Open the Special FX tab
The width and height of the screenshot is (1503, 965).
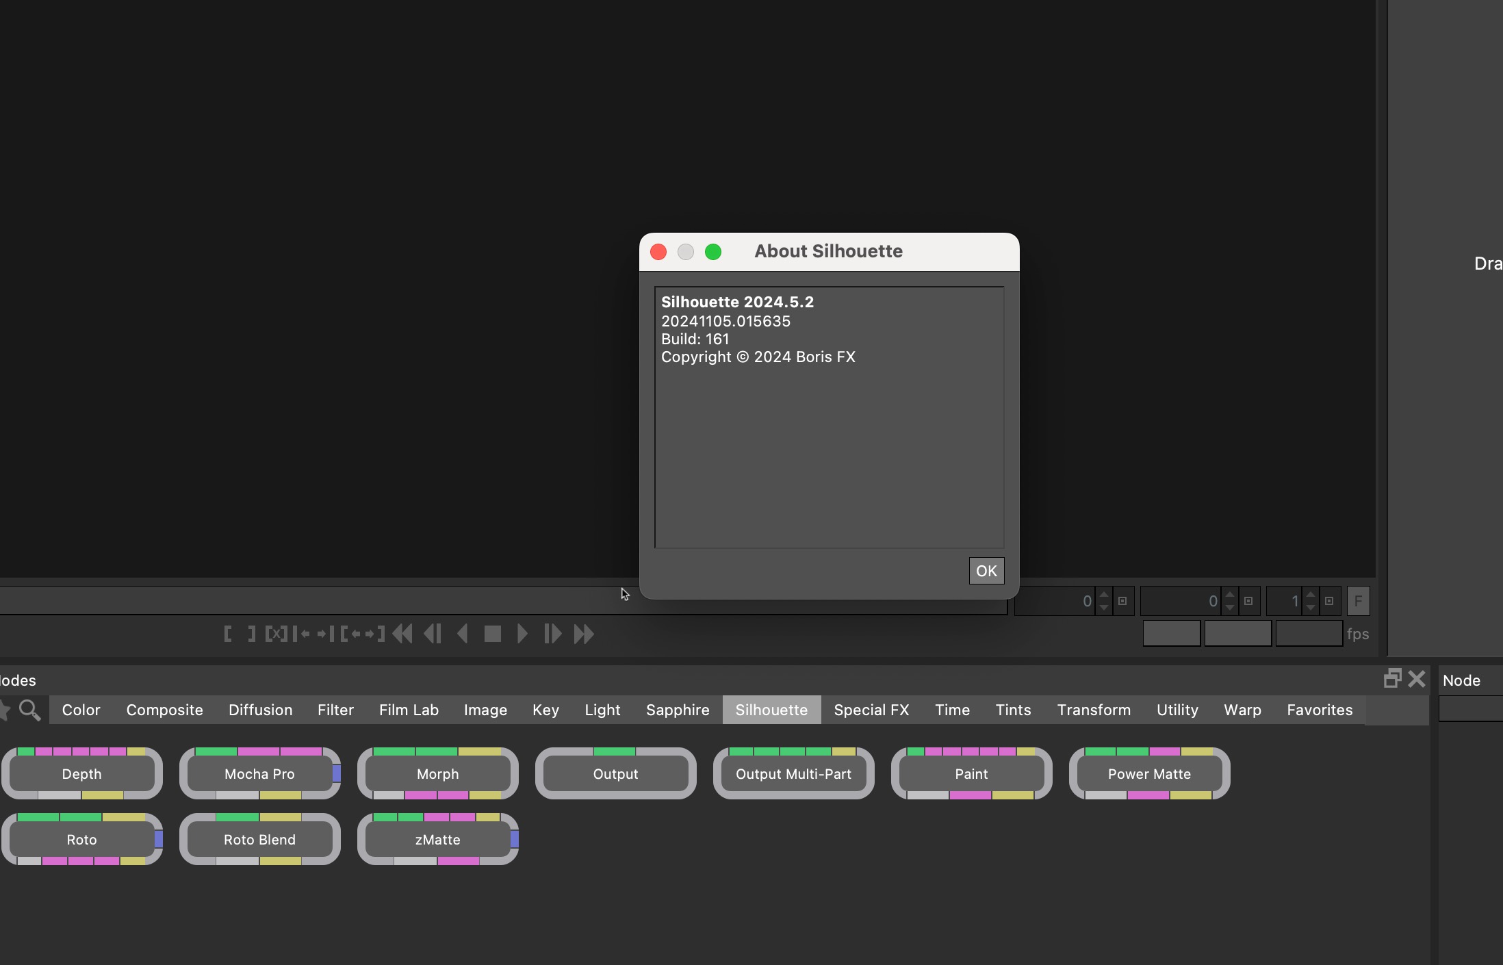pos(872,710)
